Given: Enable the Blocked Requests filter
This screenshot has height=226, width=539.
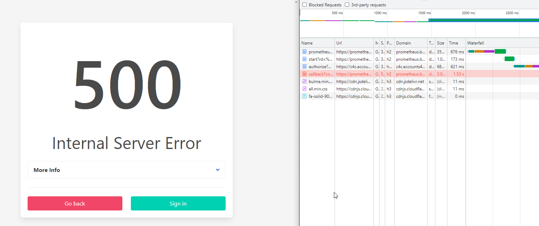Looking at the screenshot, I should [305, 5].
